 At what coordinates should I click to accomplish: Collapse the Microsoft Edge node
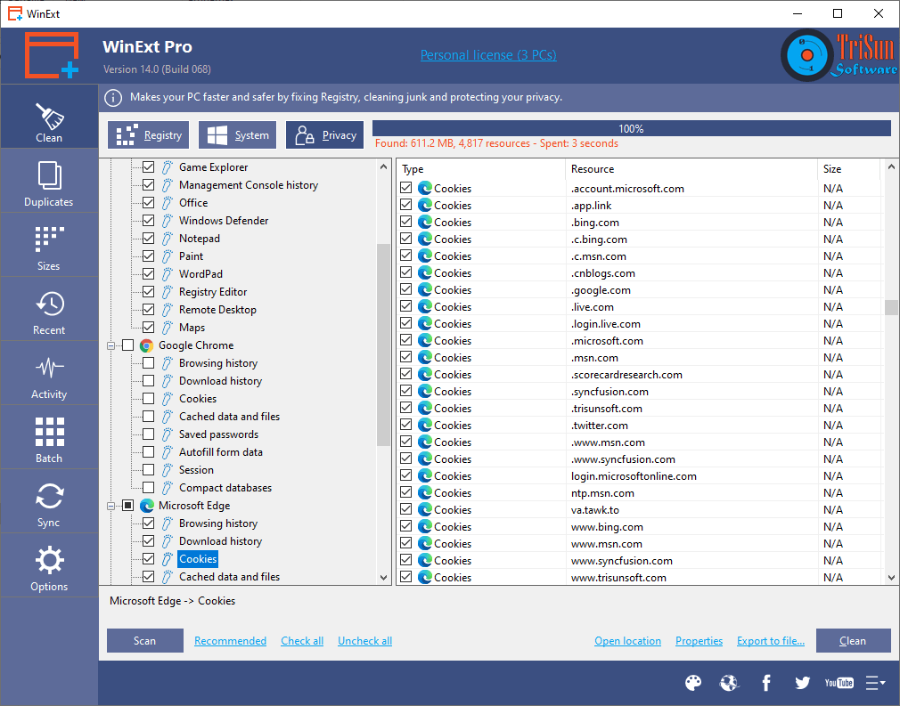[x=113, y=505]
